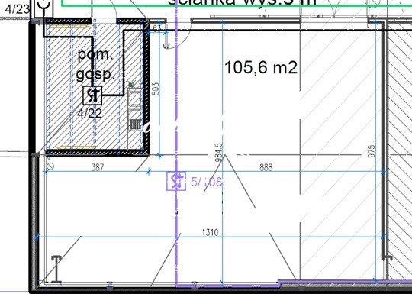Select the 1310 width dimension text
This screenshot has height=294, width=412.
pos(211,232)
